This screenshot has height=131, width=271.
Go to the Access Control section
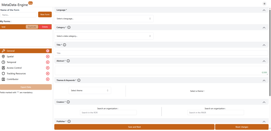point(26,68)
